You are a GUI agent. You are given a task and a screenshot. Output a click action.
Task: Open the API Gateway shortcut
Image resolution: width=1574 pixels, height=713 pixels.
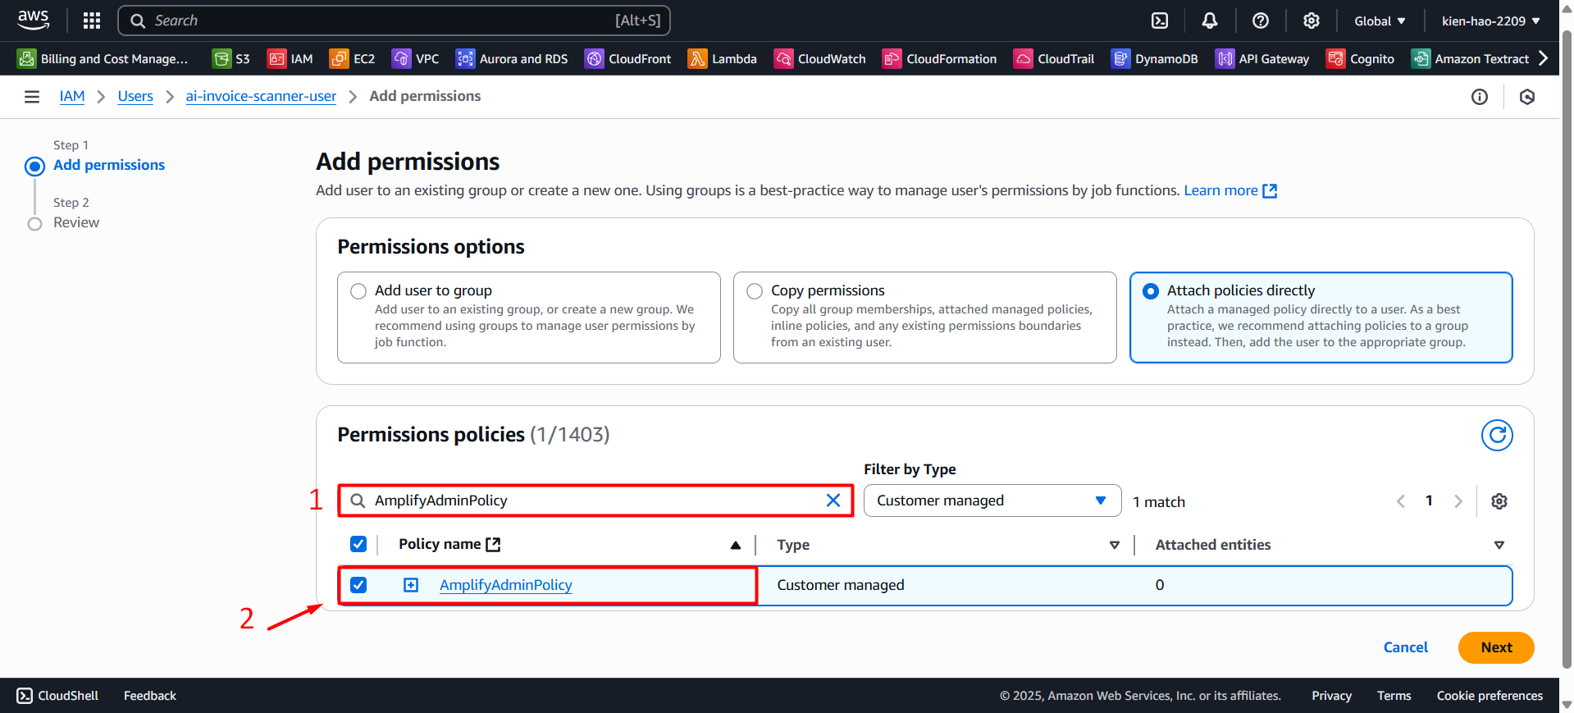[x=1262, y=58]
